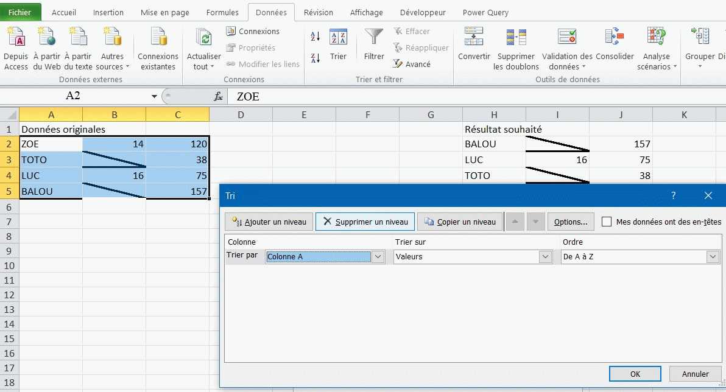Expand the Name Box dropdown arrow
This screenshot has width=726, height=392.
(x=154, y=96)
